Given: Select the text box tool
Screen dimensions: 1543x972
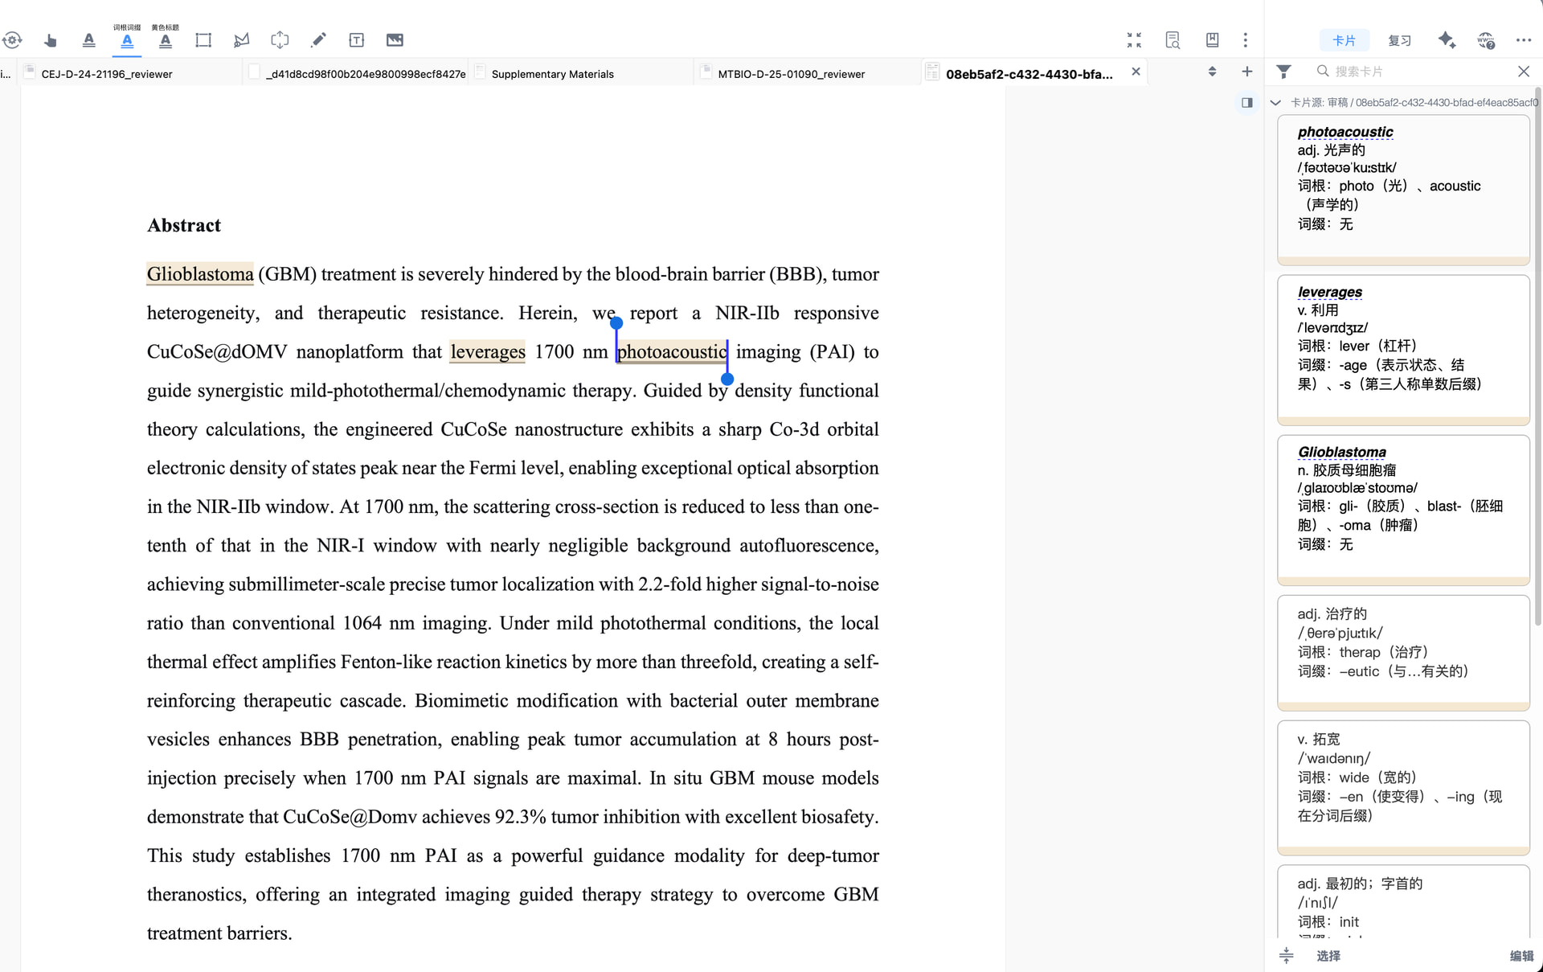Looking at the screenshot, I should tap(357, 40).
